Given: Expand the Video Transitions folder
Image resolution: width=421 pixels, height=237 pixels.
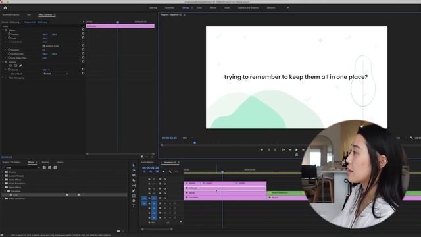Looking at the screenshot, I should tap(3, 199).
